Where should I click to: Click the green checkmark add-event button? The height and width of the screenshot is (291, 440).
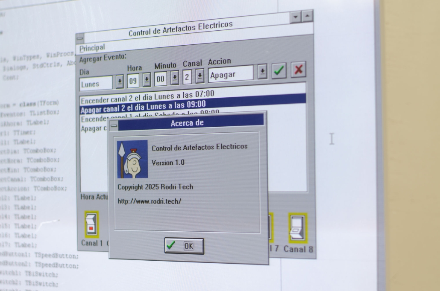(x=279, y=71)
